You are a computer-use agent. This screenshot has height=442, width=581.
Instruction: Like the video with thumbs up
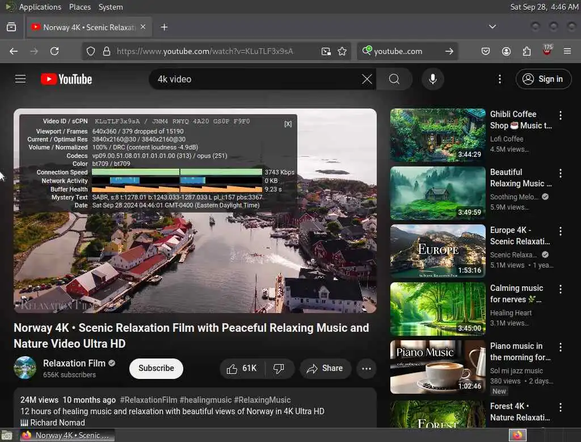pyautogui.click(x=242, y=369)
